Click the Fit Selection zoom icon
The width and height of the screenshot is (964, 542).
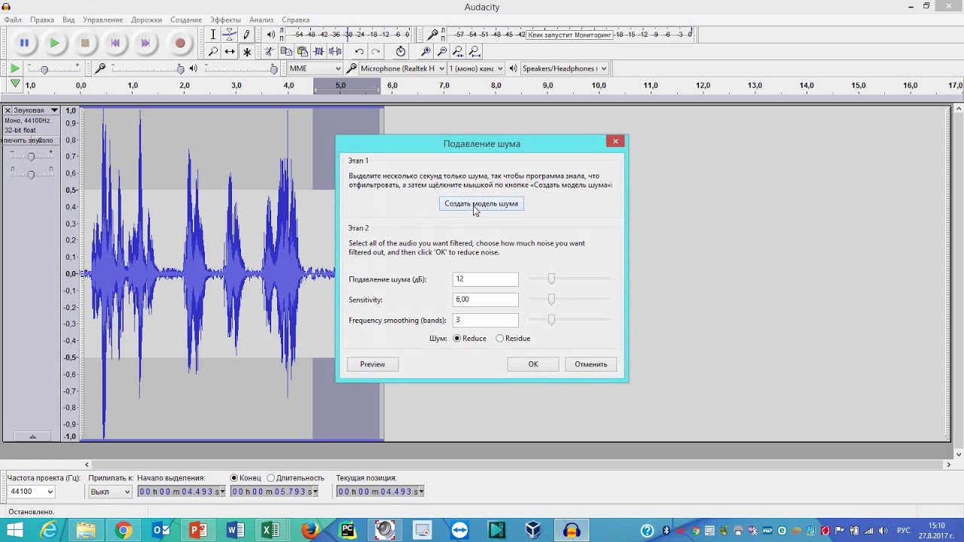(x=458, y=52)
